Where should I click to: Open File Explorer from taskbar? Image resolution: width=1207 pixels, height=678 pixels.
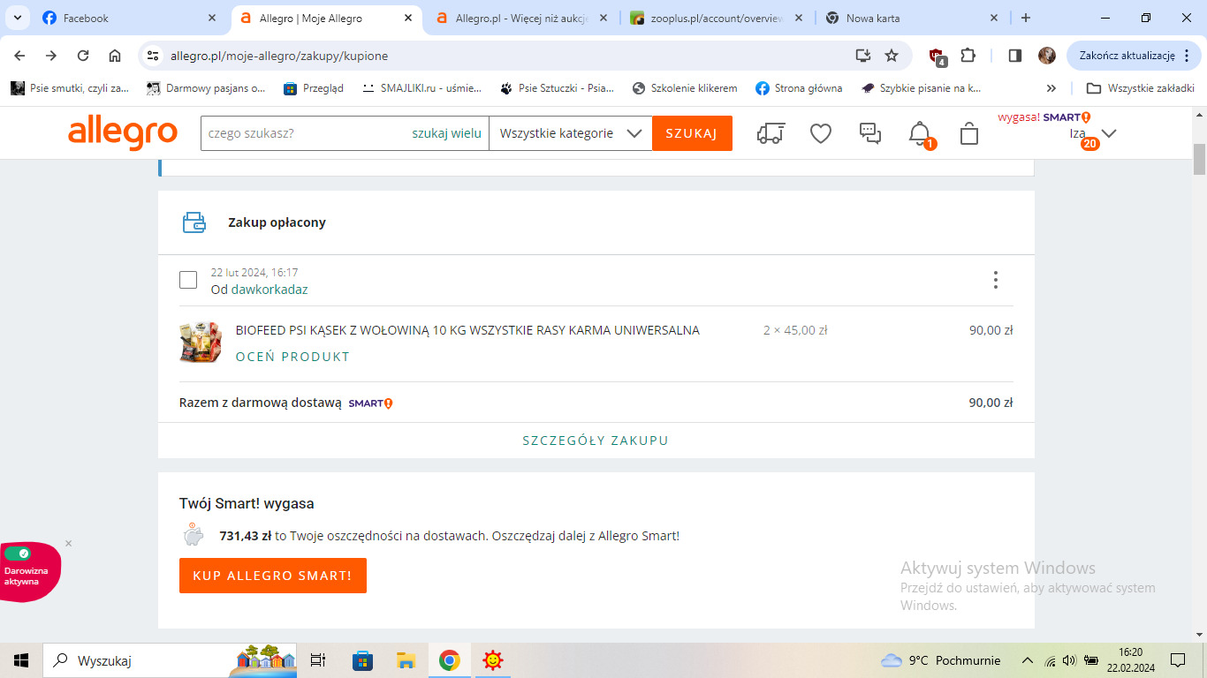point(406,660)
